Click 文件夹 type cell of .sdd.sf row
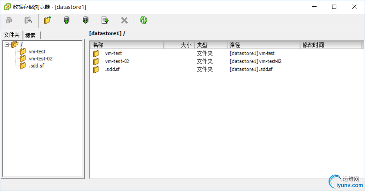Viewport: 365px width, 191px height. pos(205,69)
